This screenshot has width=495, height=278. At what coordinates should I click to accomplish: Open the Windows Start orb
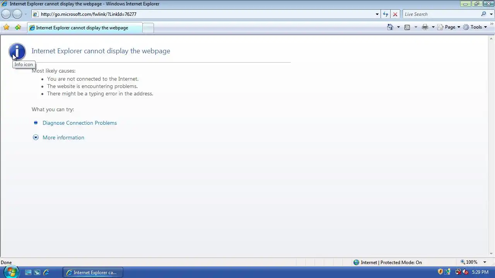click(10, 272)
